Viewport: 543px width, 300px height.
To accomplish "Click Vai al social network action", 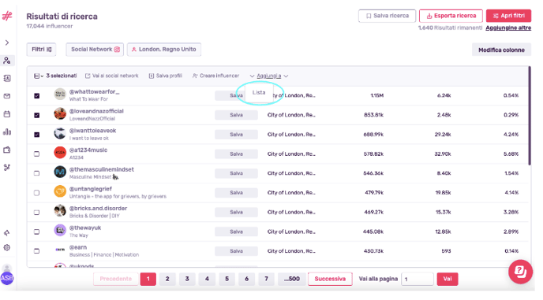I will pyautogui.click(x=111, y=76).
